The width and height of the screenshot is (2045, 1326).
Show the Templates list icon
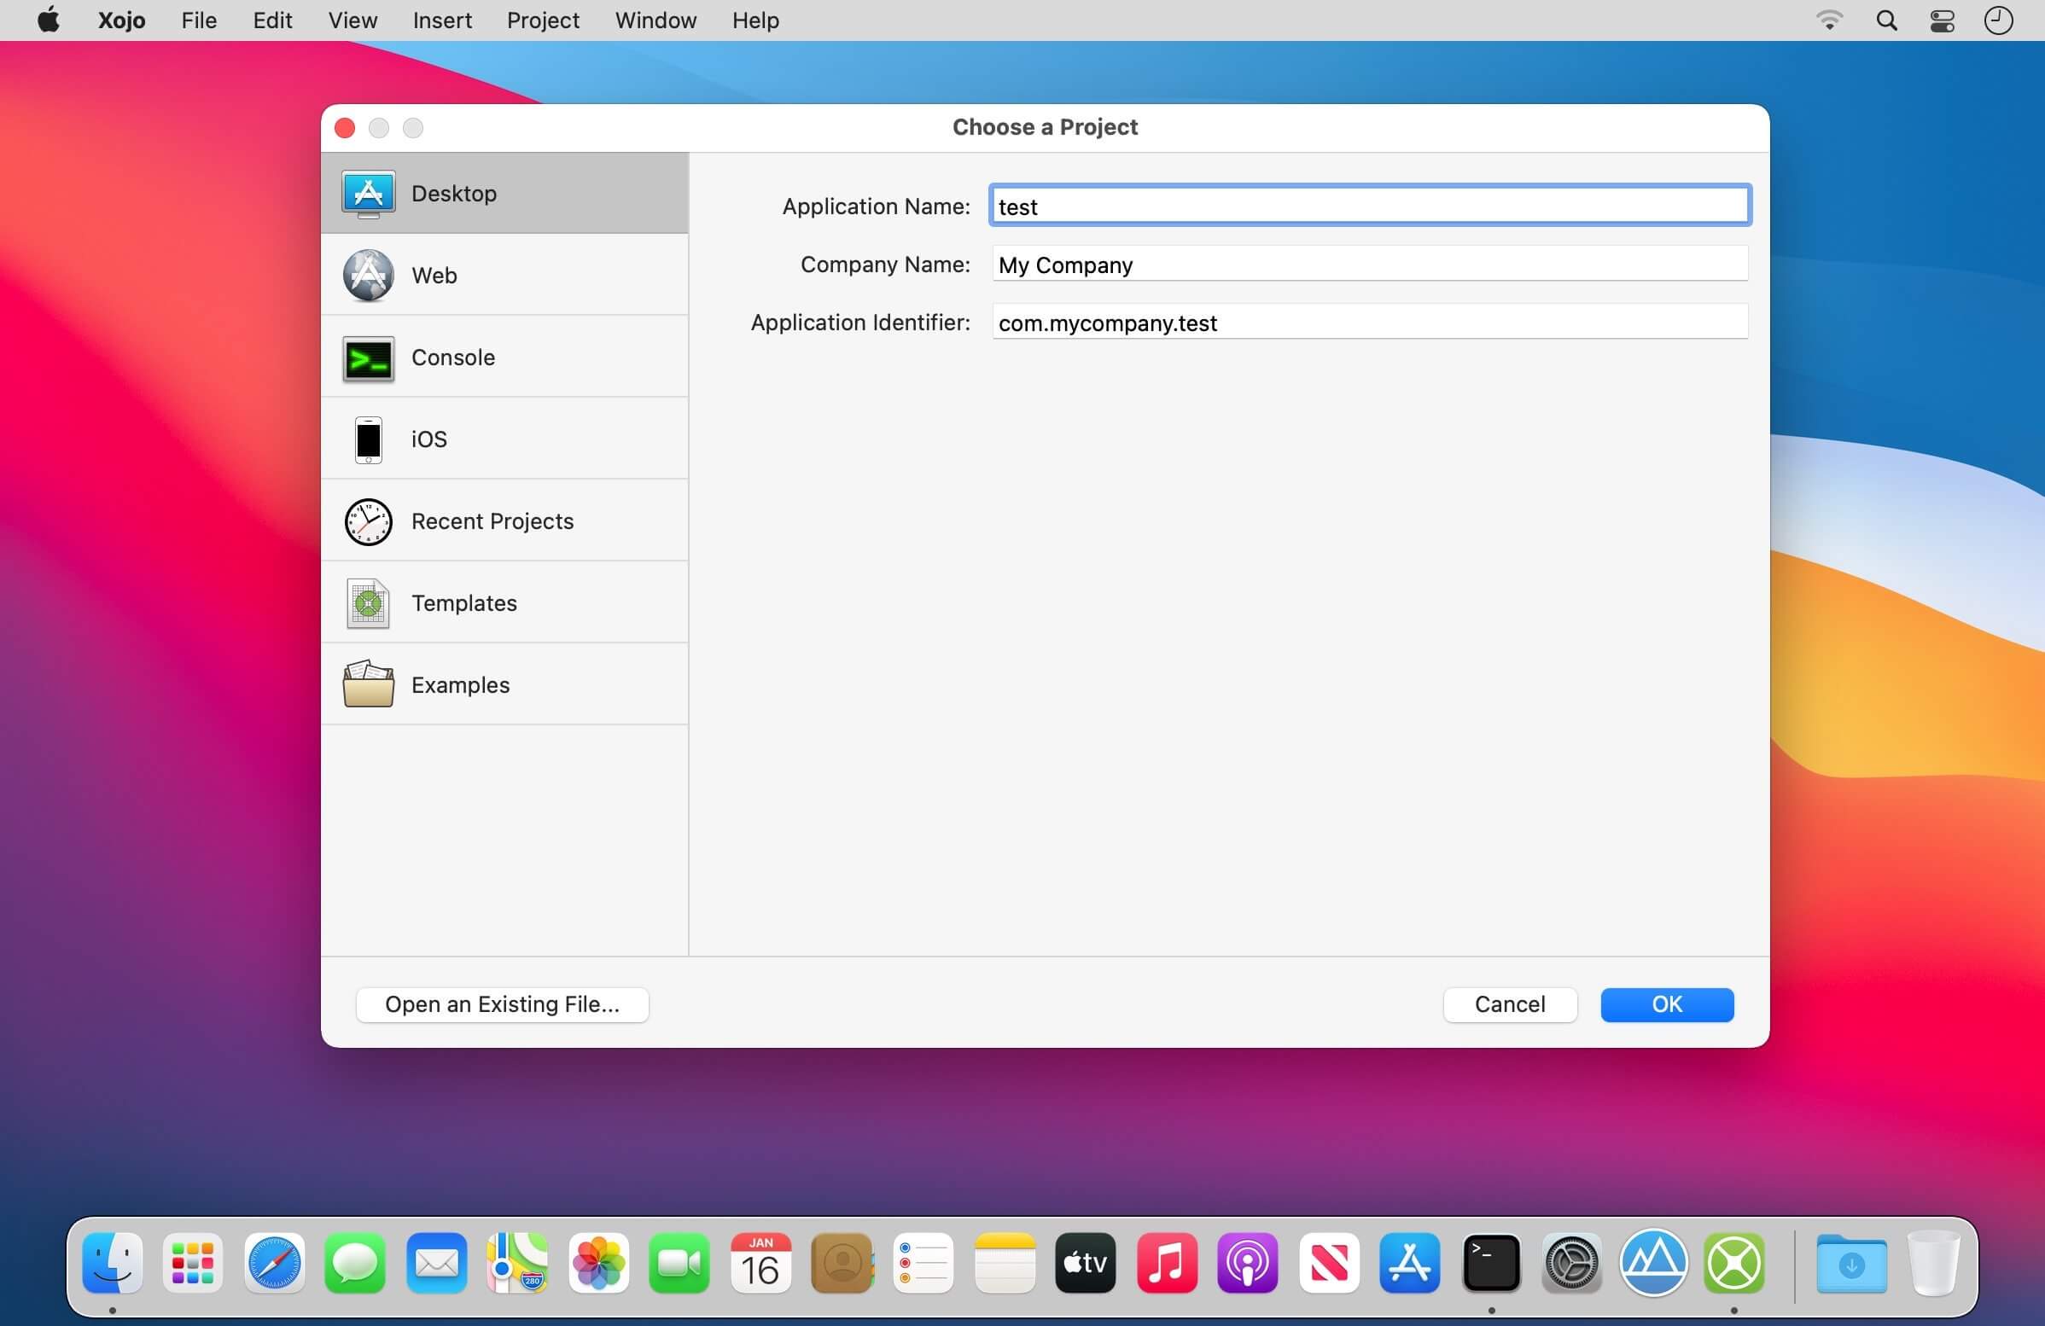368,604
